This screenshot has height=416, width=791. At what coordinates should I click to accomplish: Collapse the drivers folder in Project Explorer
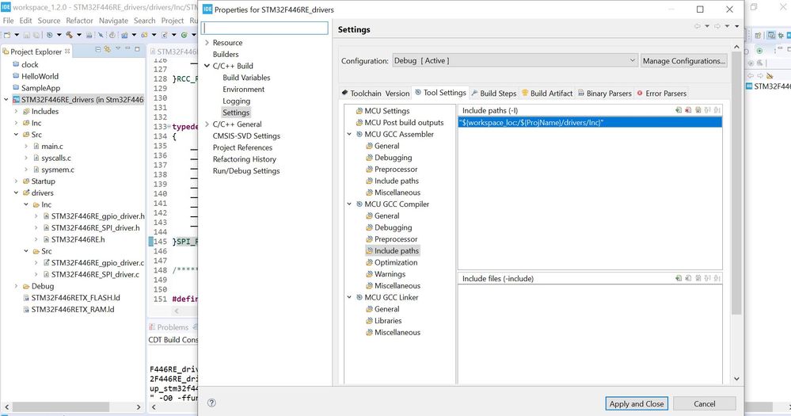point(16,193)
